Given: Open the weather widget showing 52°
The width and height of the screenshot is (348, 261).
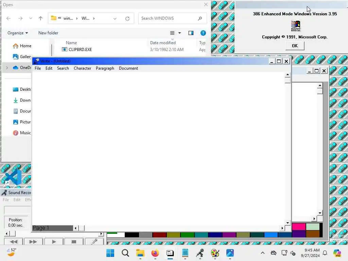Looking at the screenshot, I should (x=12, y=253).
